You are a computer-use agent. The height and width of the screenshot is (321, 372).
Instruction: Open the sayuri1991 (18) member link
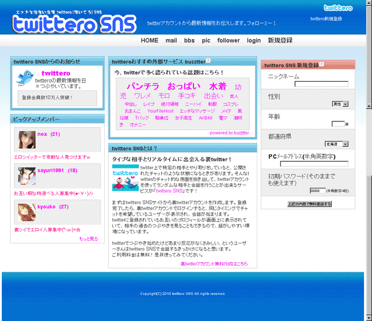pyautogui.click(x=58, y=170)
